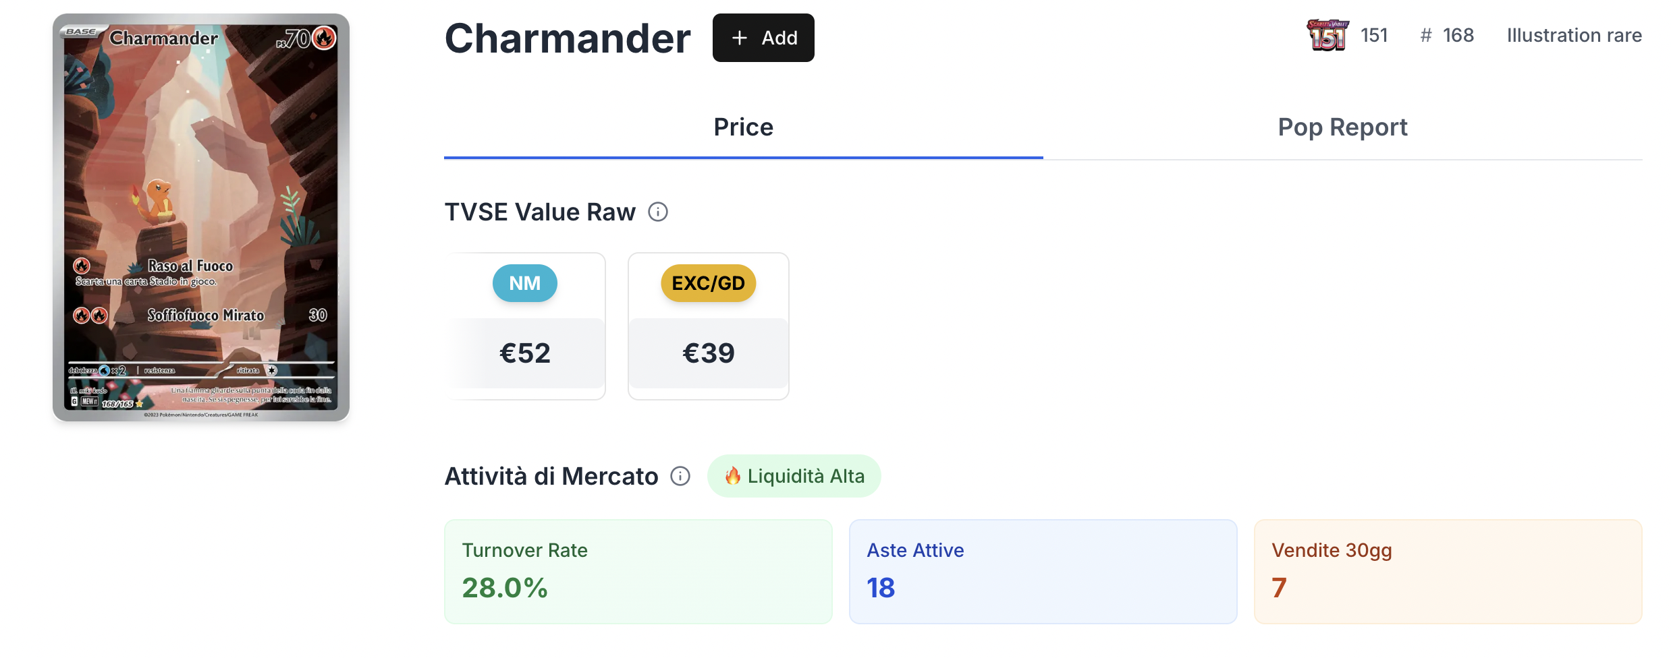This screenshot has height=658, width=1671.
Task: Switch to the Pop Report tab
Action: [x=1342, y=127]
